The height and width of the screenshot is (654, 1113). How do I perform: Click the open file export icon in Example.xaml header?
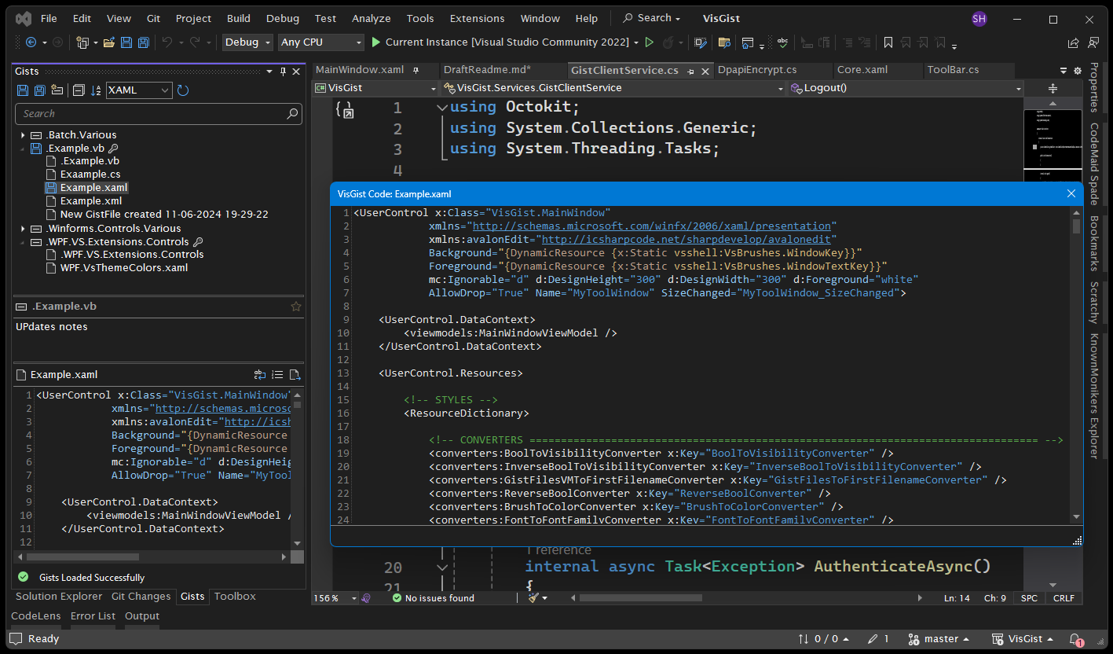pos(295,375)
